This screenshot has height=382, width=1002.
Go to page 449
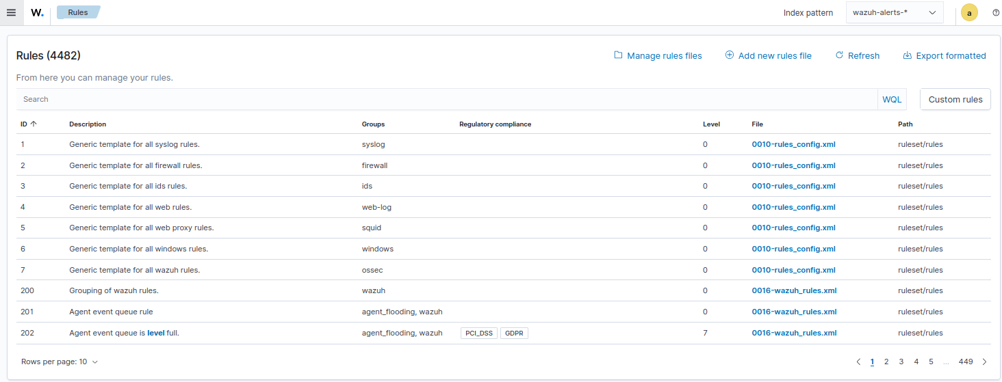pyautogui.click(x=966, y=361)
